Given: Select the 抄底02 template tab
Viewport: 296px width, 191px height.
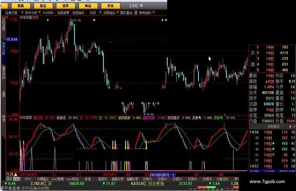Looking at the screenshot, I should pos(162,179).
